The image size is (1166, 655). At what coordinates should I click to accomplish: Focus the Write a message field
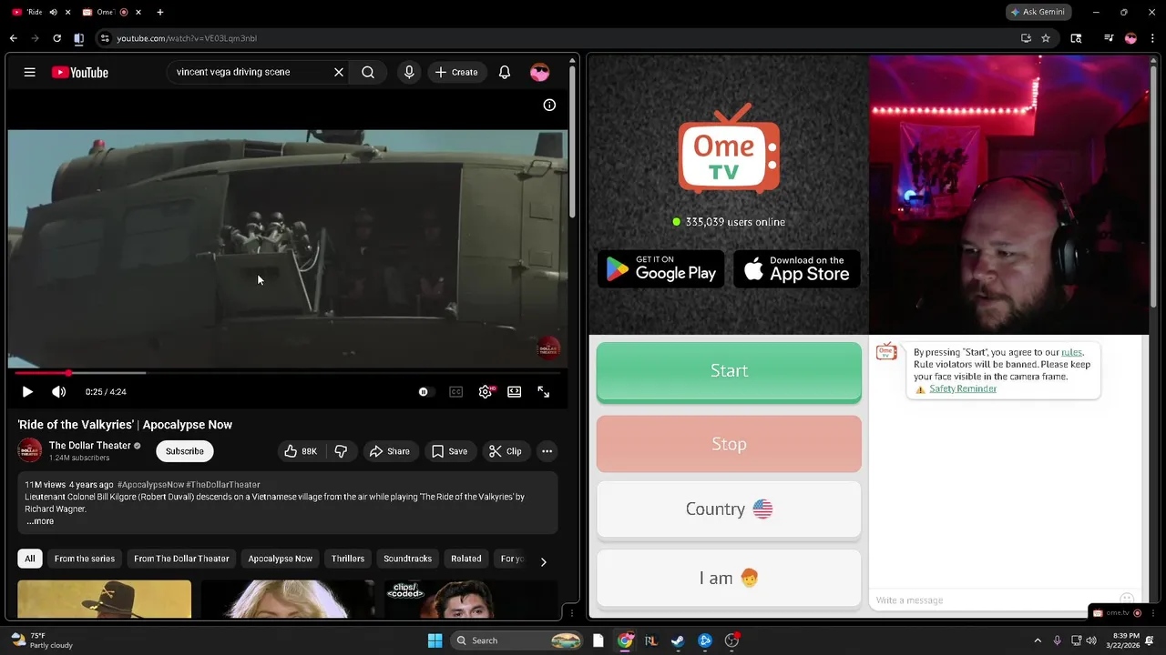tap(993, 600)
